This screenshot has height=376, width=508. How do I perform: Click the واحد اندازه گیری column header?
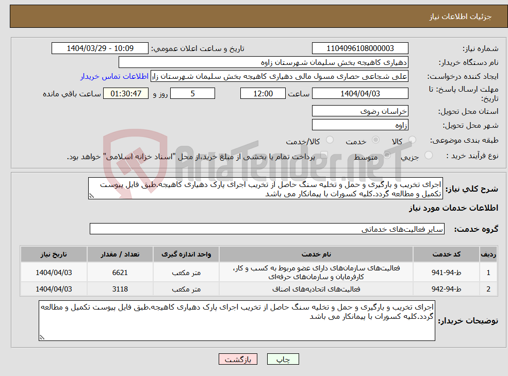tap(186, 254)
